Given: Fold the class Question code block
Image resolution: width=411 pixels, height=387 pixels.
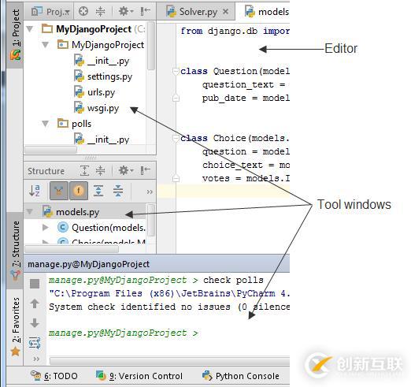Looking at the screenshot, I should 176,71.
